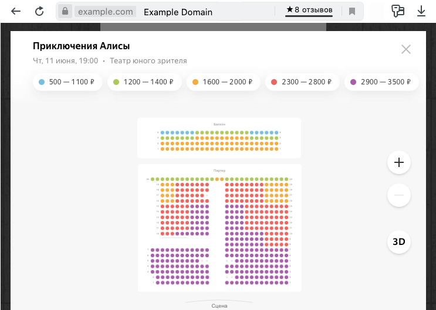Open the feedback chat icon
This screenshot has height=310, width=436.
click(x=398, y=11)
